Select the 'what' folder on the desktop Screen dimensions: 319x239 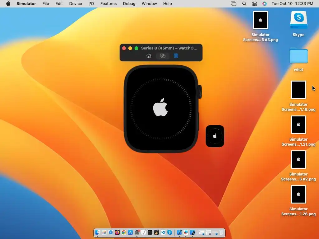tap(298, 59)
